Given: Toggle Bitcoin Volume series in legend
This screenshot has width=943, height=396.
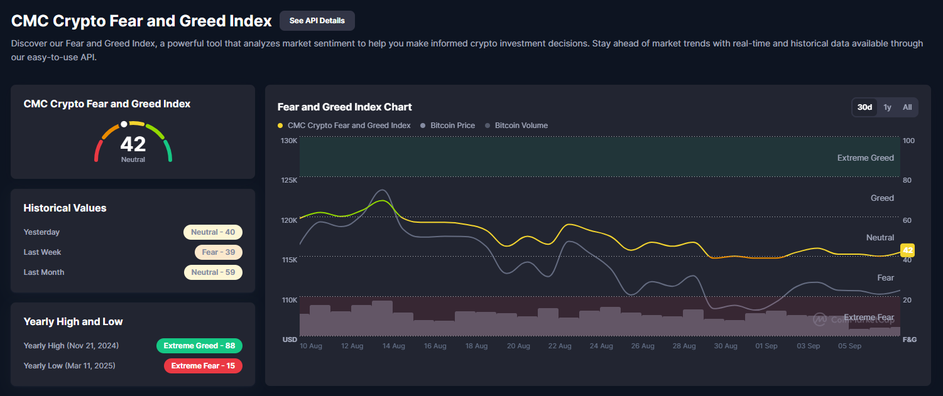Looking at the screenshot, I should 520,126.
